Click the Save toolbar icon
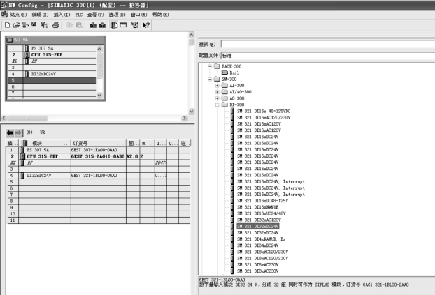This screenshot has height=295, width=435. tap(34, 24)
